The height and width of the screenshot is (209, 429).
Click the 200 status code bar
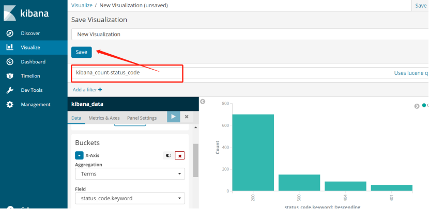click(253, 153)
